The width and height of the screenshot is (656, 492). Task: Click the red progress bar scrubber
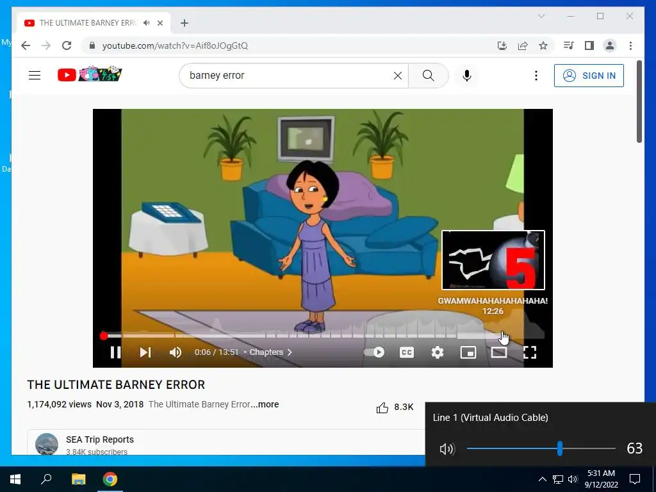[x=104, y=336]
